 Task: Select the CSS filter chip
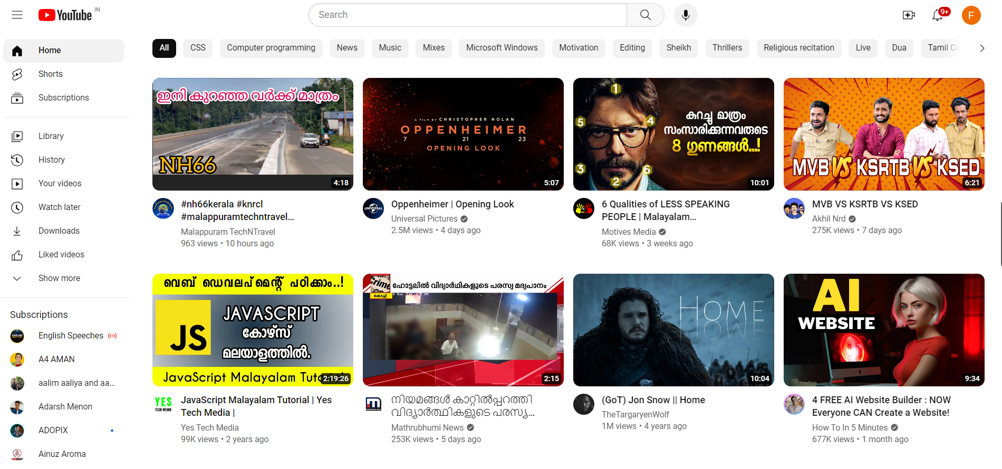point(198,48)
